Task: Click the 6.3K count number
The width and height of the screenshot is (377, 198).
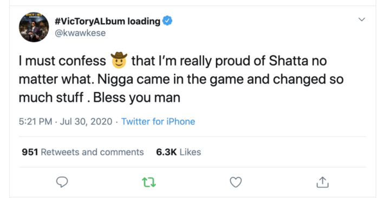Action: 166,152
